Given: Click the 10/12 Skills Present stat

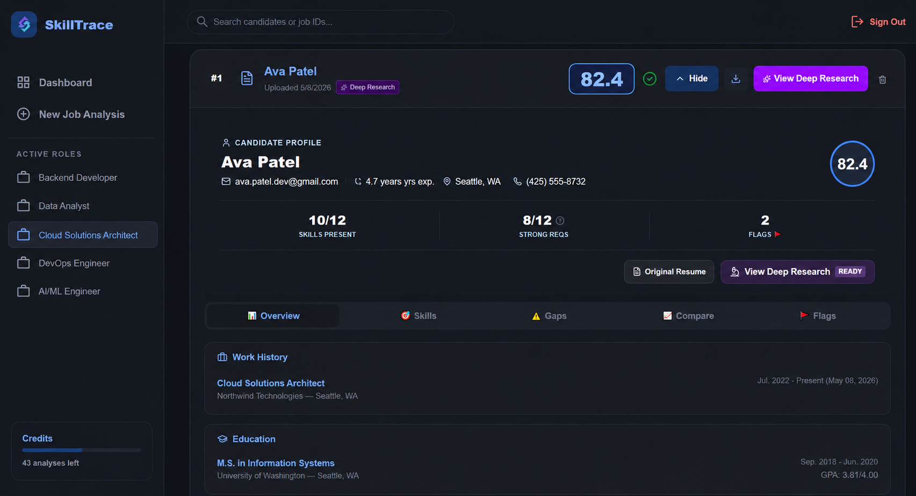Looking at the screenshot, I should [327, 225].
